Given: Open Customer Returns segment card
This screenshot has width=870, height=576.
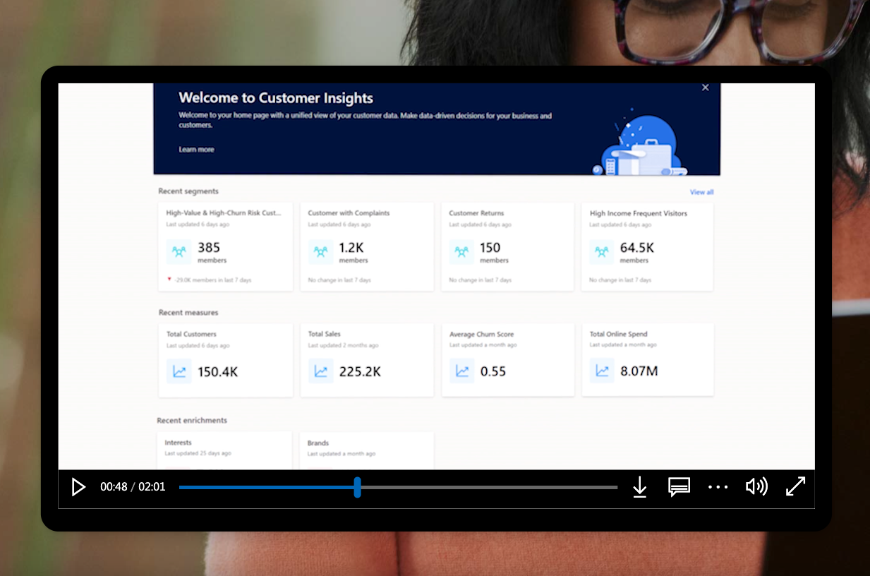Looking at the screenshot, I should coord(508,247).
